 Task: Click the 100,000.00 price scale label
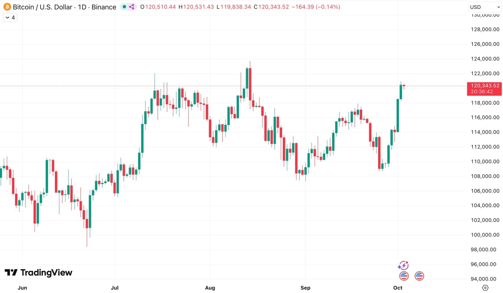pyautogui.click(x=485, y=235)
